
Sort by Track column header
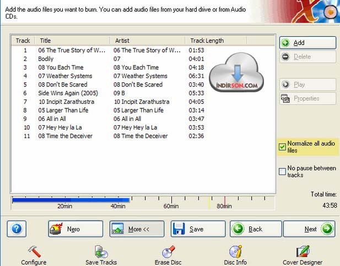(23, 41)
